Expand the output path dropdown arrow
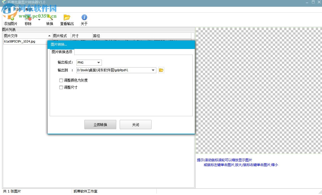Image resolution: width=322 pixels, height=195 pixels. (153, 70)
